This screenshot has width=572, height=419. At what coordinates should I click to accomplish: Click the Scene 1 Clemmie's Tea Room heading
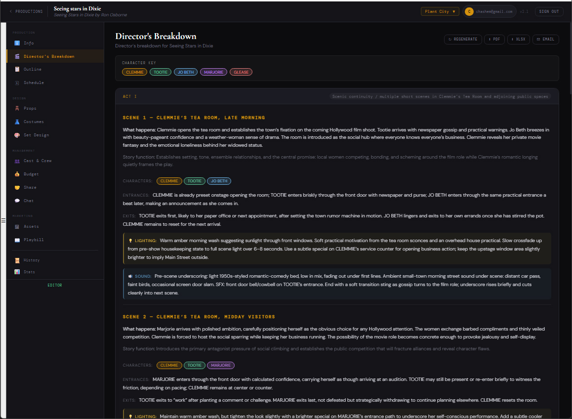pos(194,118)
